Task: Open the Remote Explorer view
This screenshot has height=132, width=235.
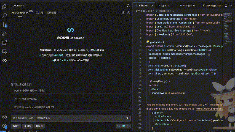Action: [4, 51]
